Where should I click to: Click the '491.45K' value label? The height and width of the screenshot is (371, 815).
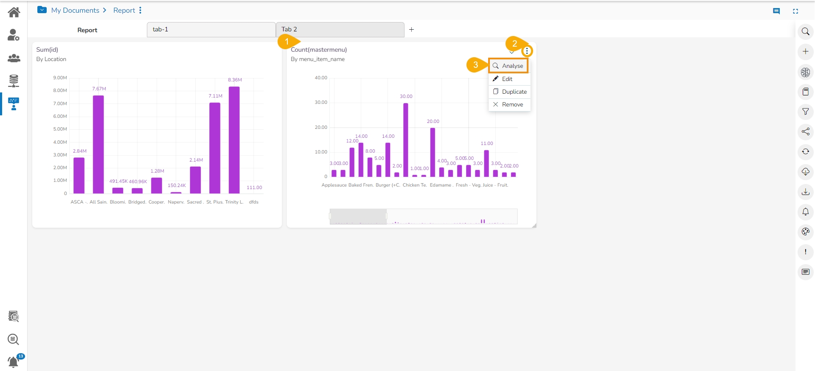pos(118,181)
